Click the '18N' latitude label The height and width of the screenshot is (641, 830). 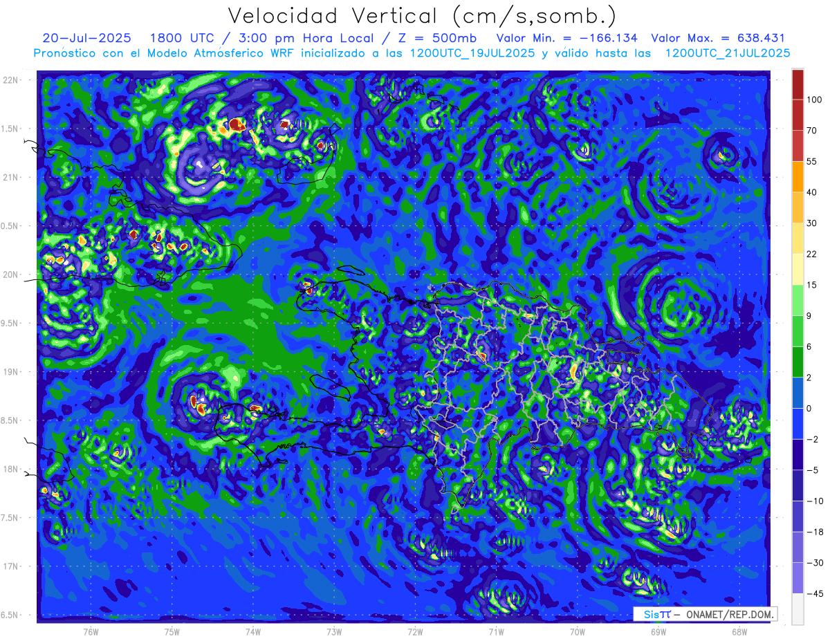[x=10, y=470]
